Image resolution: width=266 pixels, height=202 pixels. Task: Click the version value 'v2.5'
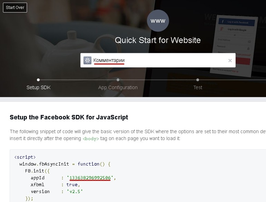[75, 192]
